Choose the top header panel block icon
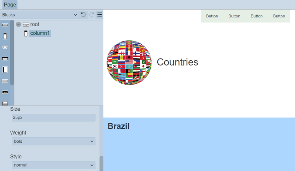Viewport: 295px width, 171px height. tap(5, 59)
